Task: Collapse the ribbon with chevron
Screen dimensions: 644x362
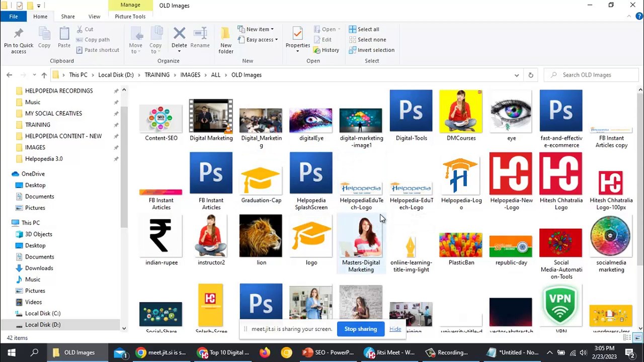Action: (629, 17)
